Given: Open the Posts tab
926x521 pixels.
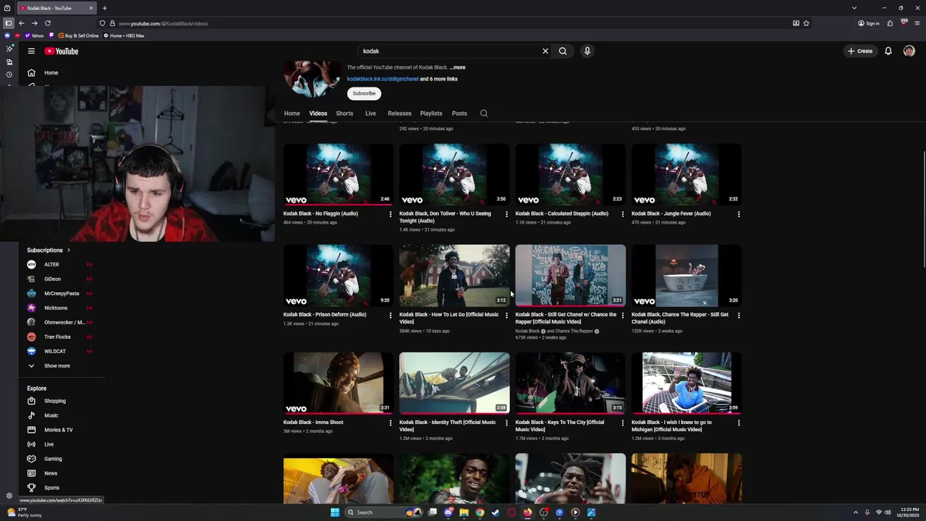Looking at the screenshot, I should [459, 113].
